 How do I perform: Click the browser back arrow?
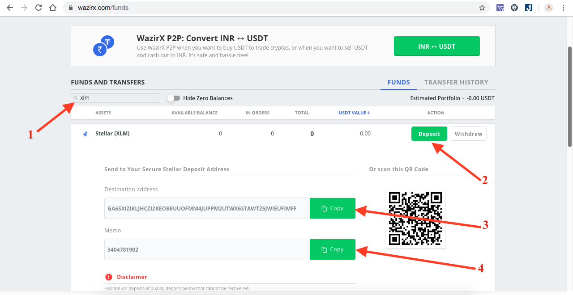click(10, 8)
